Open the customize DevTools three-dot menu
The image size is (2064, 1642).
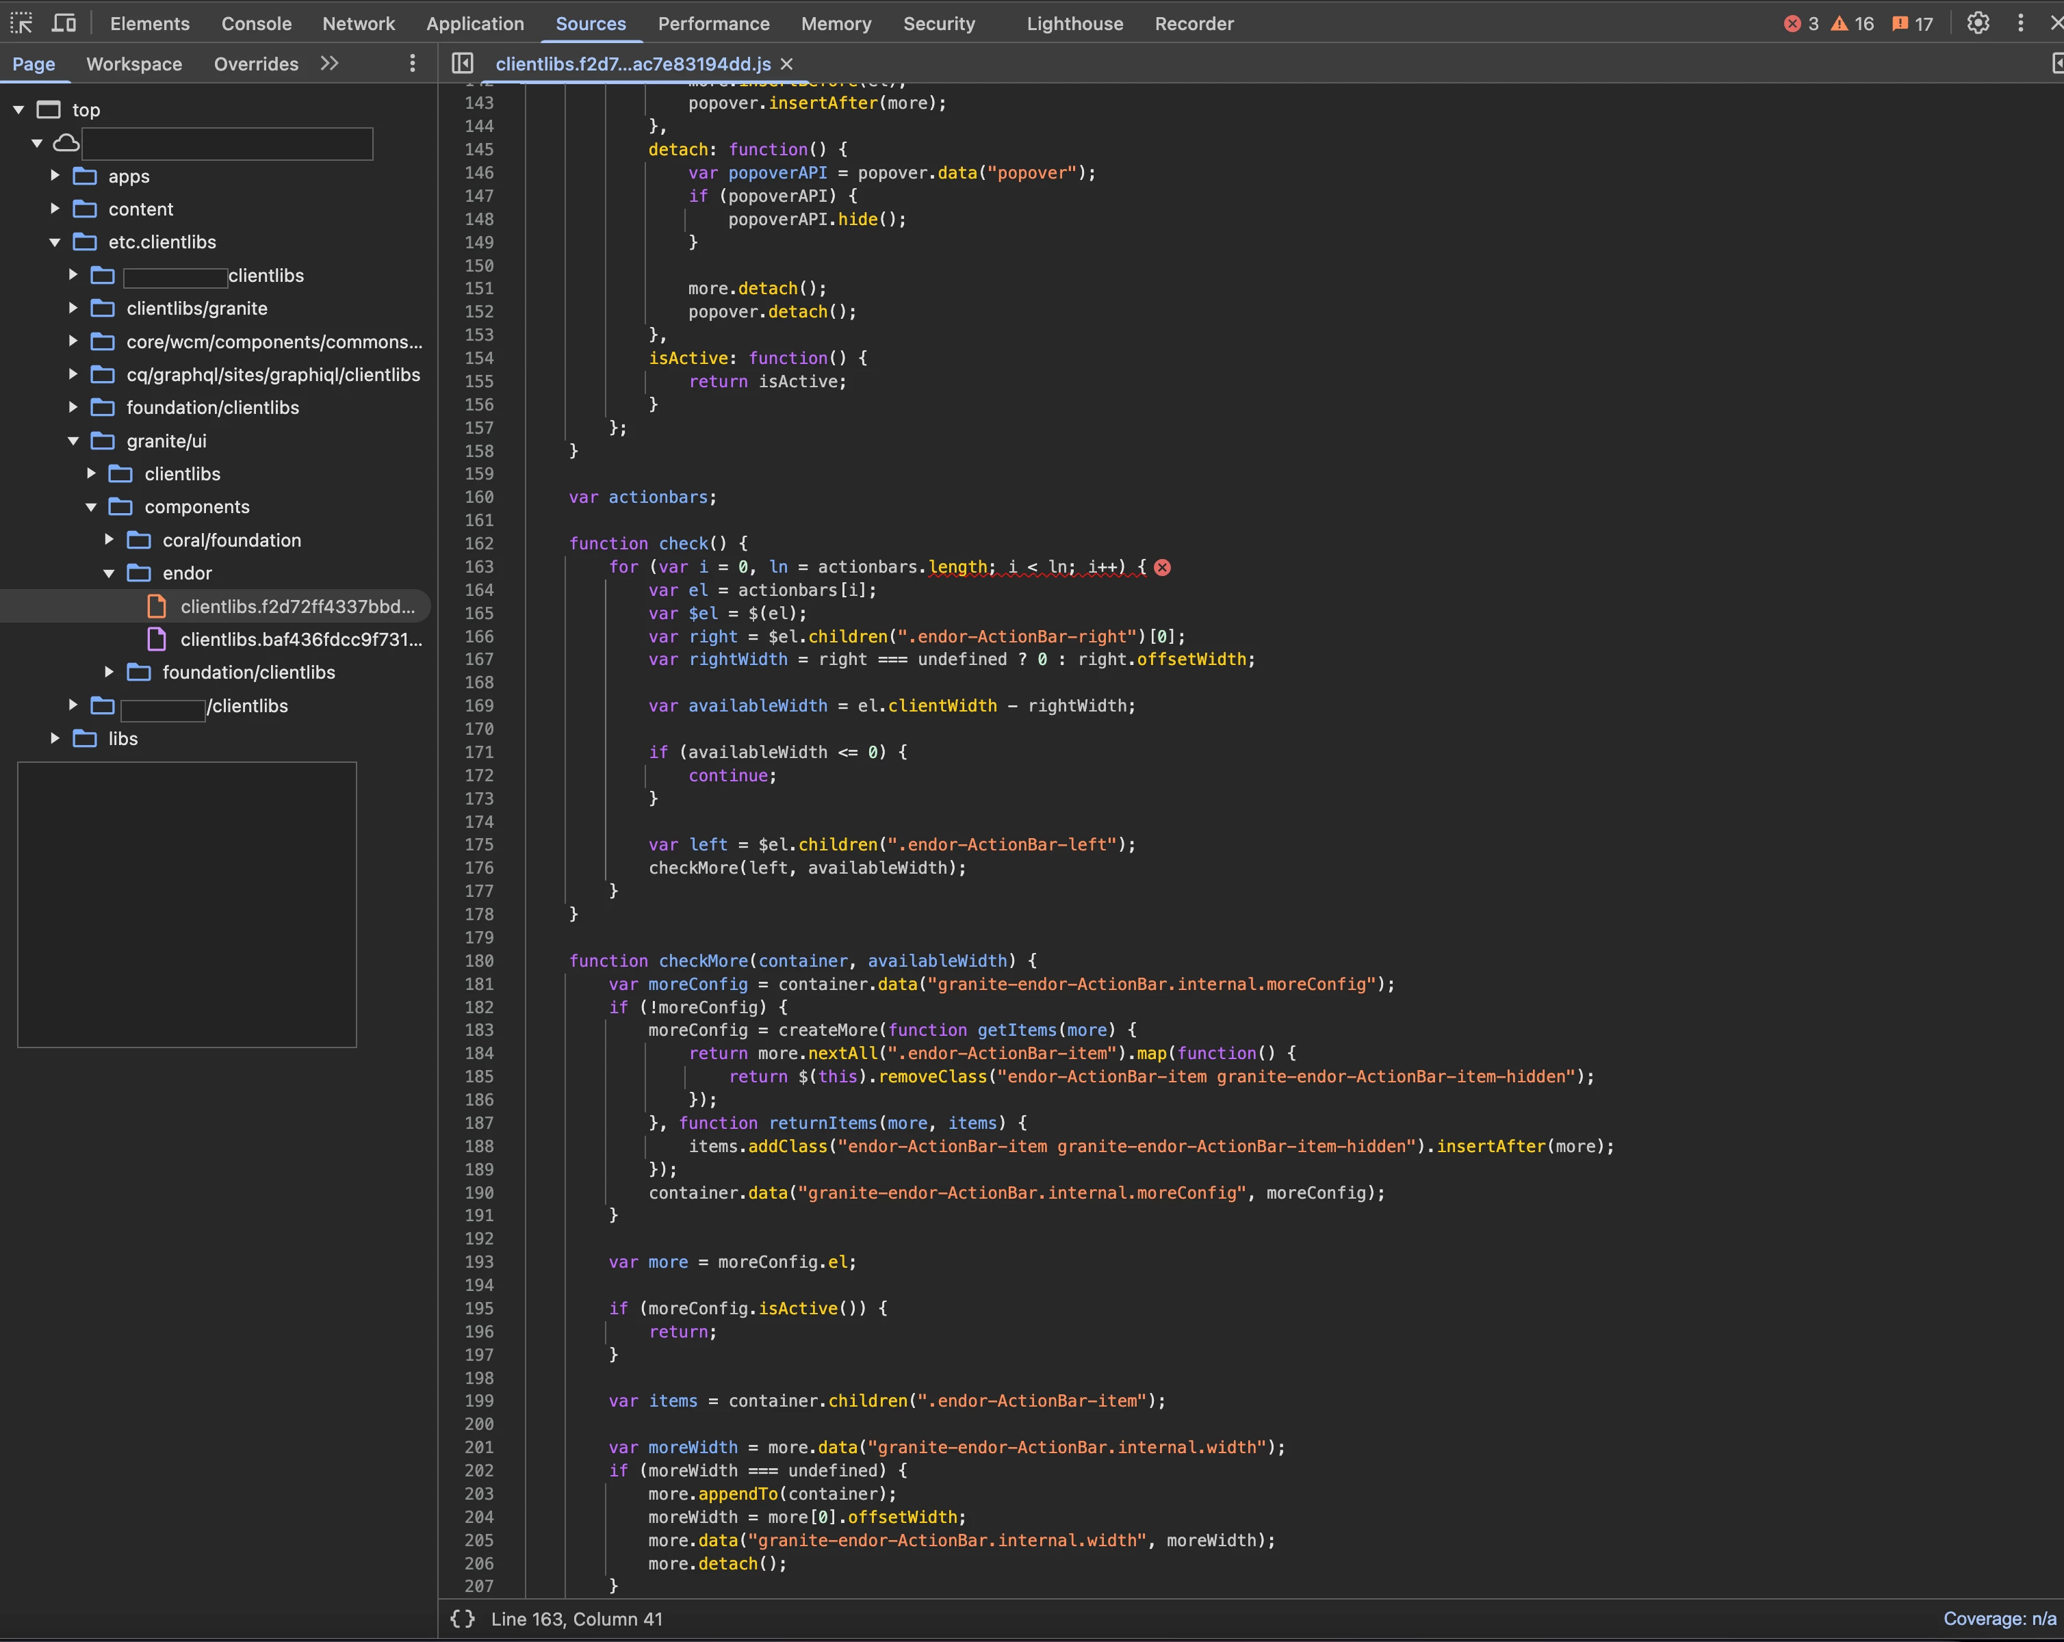pos(2021,23)
